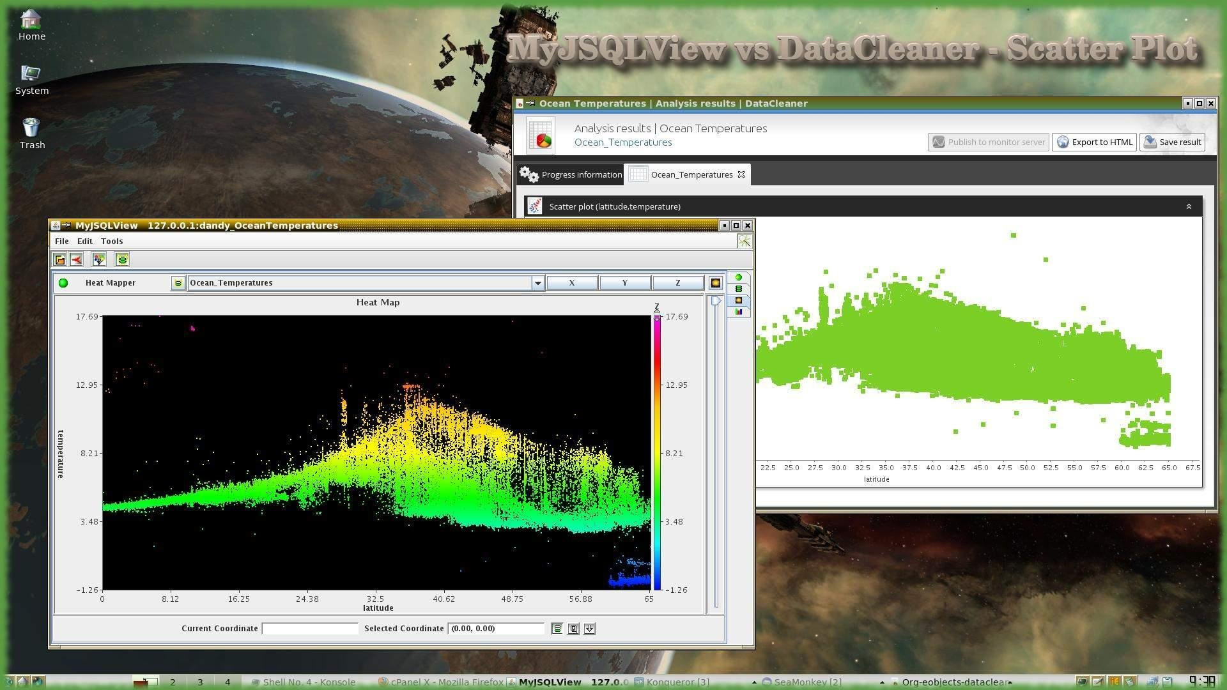
Task: Click the yellow-square icon right of the Z button
Action: pyautogui.click(x=715, y=283)
